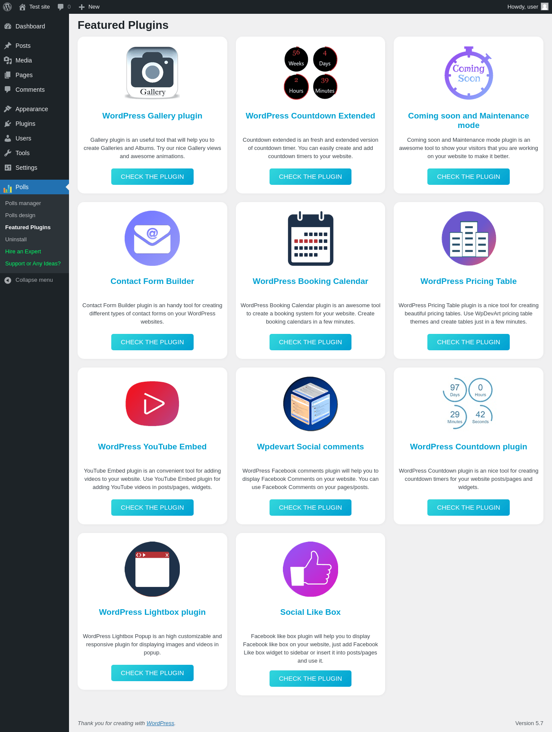Check the Social Like Box plugin button
Image resolution: width=552 pixels, height=732 pixels.
[x=310, y=679]
